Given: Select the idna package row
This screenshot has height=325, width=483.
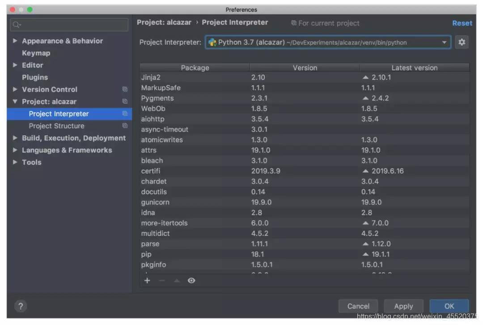Looking at the screenshot, I should [x=305, y=213].
